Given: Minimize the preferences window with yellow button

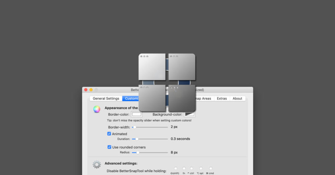Looking at the screenshot, I should (91, 90).
